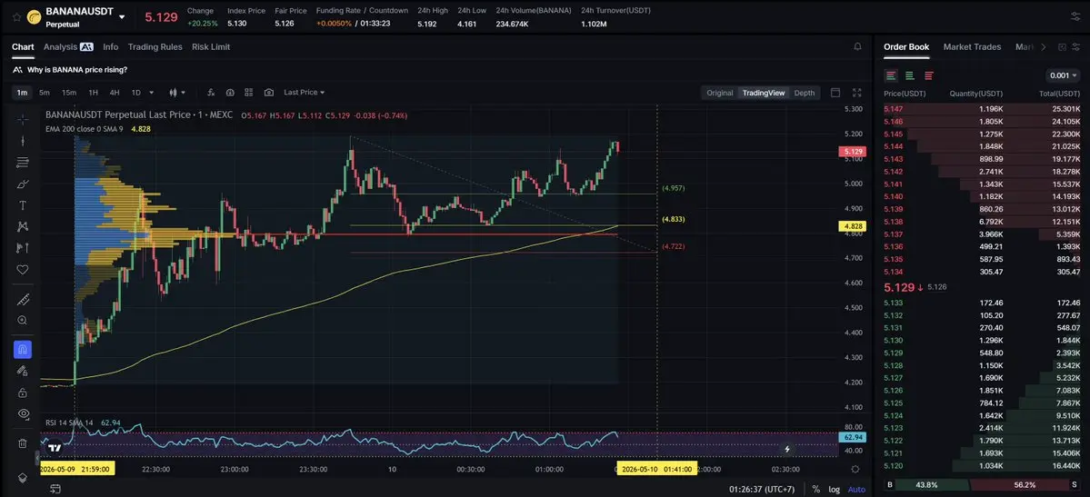This screenshot has width=1090, height=497.
Task: Open the 0.001 price grouping dropdown
Action: click(x=1063, y=75)
